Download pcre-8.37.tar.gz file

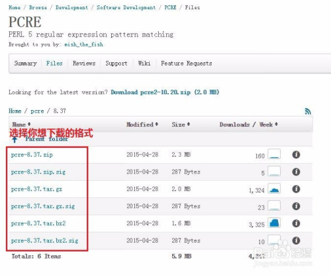36,189
